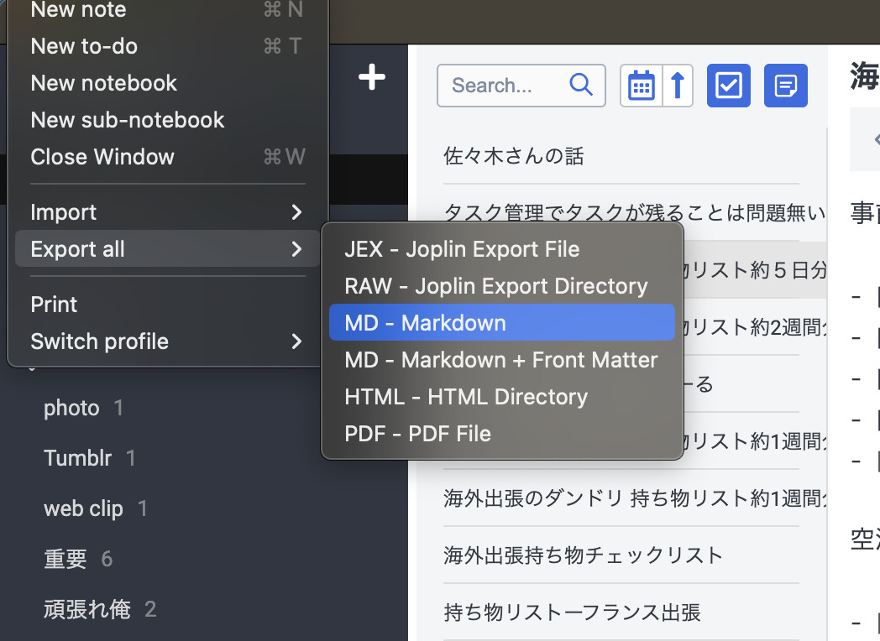Click the search magnifier icon

click(x=580, y=85)
